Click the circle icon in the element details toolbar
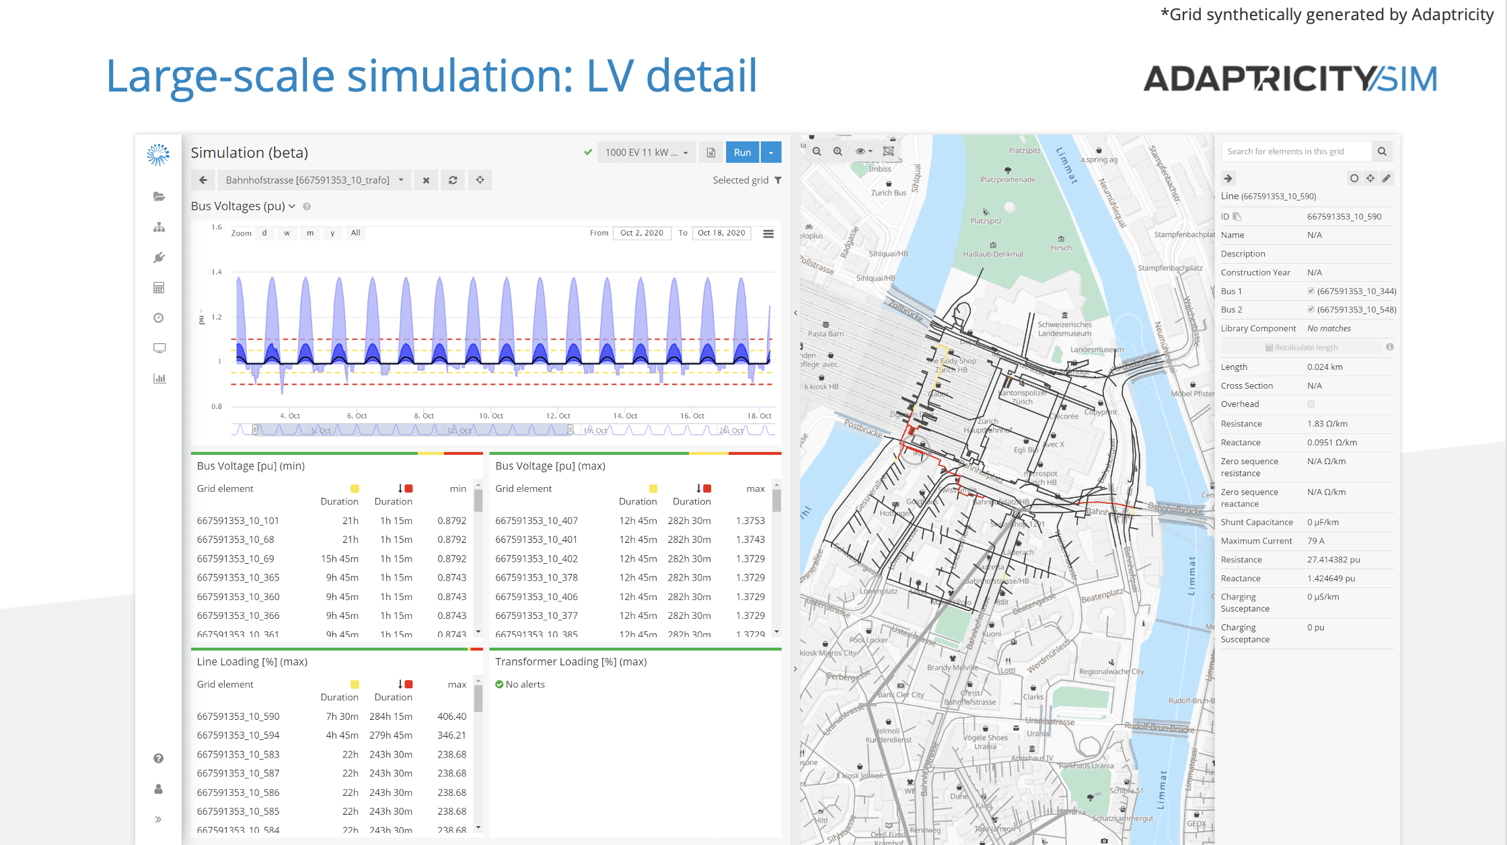Screen dimensions: 1507x845 (x=1354, y=178)
